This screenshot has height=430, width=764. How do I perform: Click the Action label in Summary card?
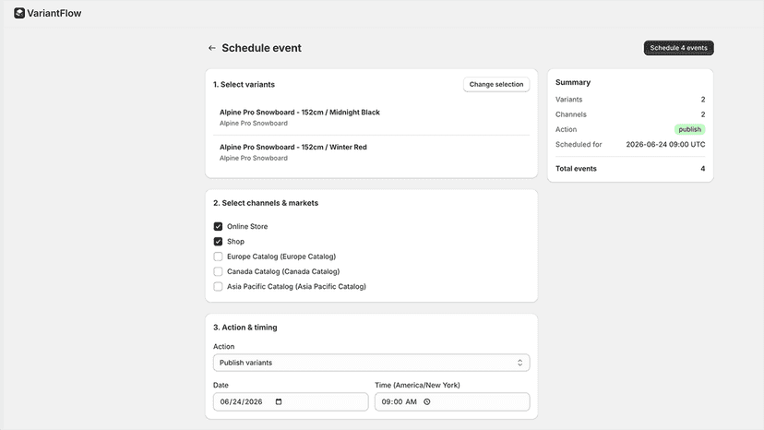point(566,130)
